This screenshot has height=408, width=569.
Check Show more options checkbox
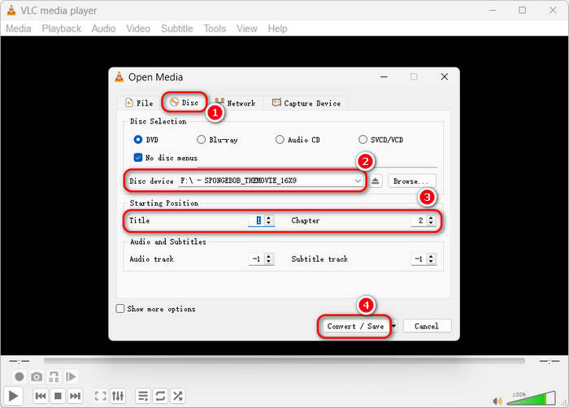[119, 309]
